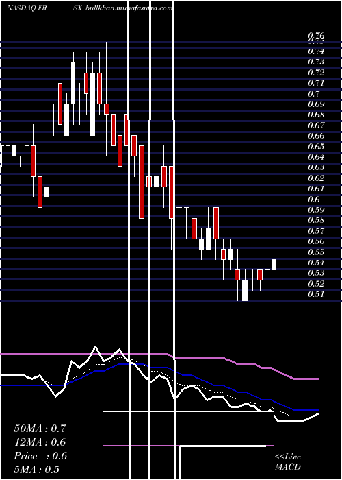Click the 0.68 price axis label
This screenshot has width=342, height=480.
[316, 115]
